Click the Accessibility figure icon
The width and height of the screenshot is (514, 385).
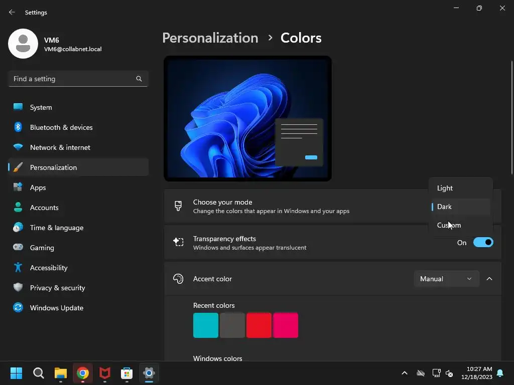point(18,268)
